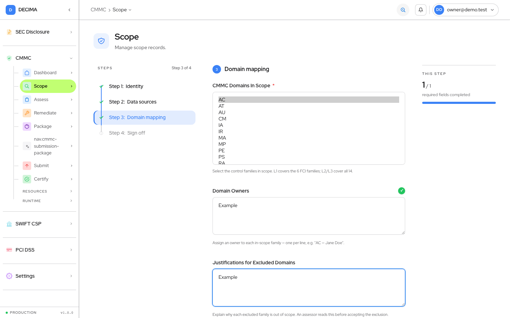Click the DECIMA logo icon
This screenshot has width=510, height=318.
[x=11, y=10]
